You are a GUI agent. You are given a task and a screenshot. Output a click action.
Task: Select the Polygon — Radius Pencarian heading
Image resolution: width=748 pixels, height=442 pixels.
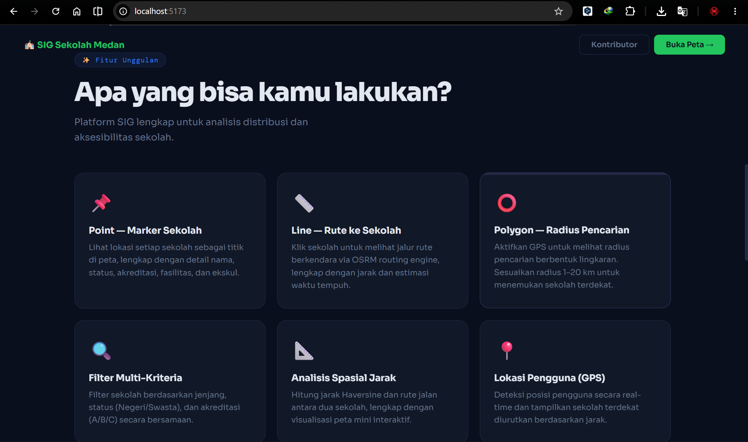(x=561, y=230)
